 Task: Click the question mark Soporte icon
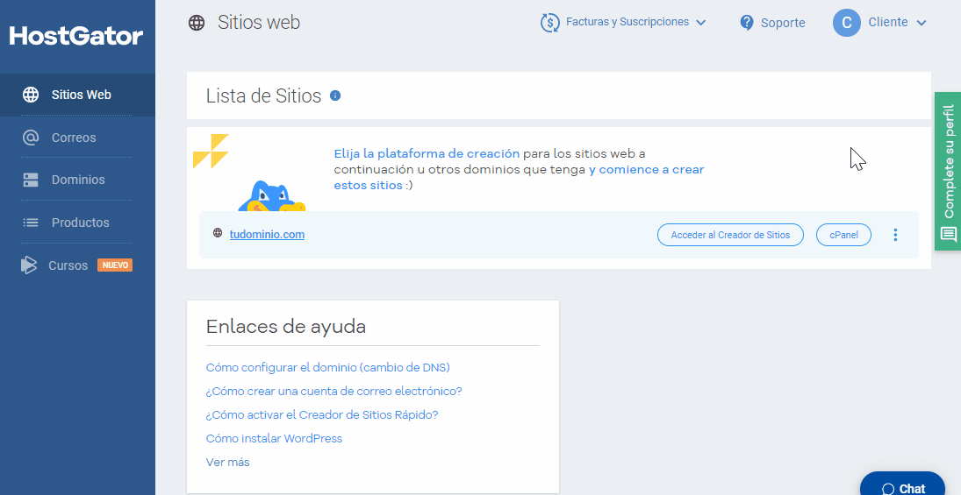point(747,23)
